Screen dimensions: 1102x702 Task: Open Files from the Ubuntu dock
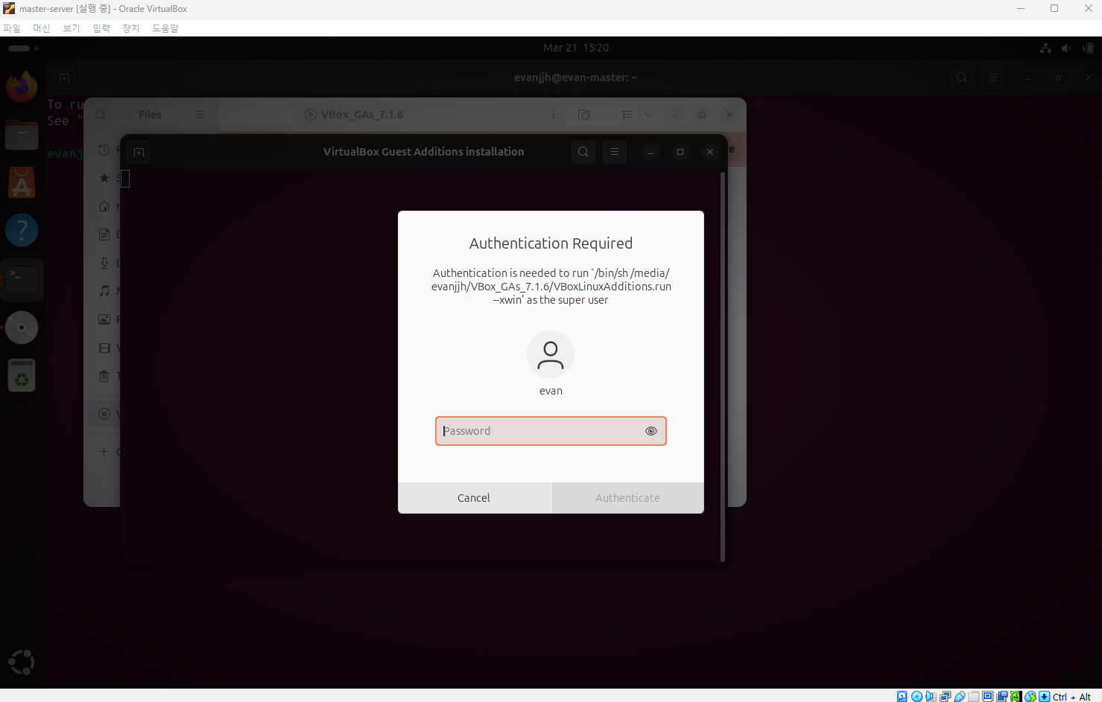click(x=22, y=135)
